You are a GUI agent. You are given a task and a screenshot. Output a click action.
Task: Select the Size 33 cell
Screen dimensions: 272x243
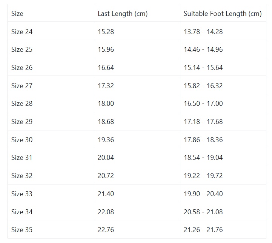[x=22, y=194]
